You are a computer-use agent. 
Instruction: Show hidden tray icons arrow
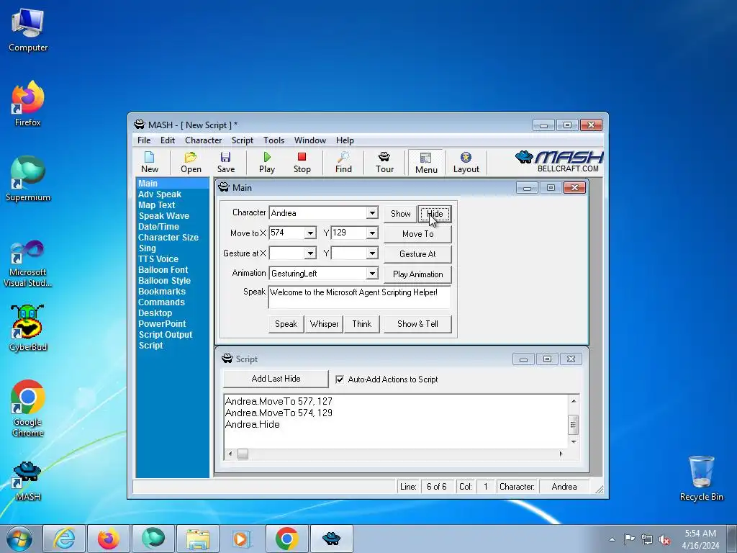pyautogui.click(x=612, y=540)
